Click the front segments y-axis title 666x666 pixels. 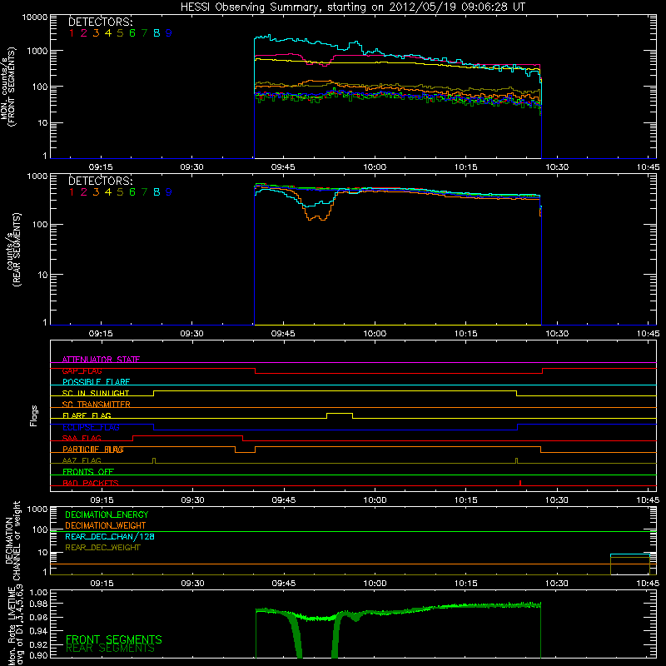7,87
